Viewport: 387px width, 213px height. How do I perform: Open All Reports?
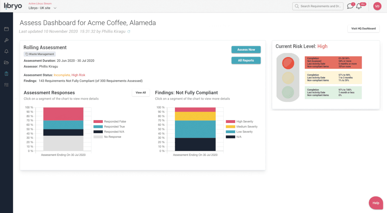pos(246,60)
